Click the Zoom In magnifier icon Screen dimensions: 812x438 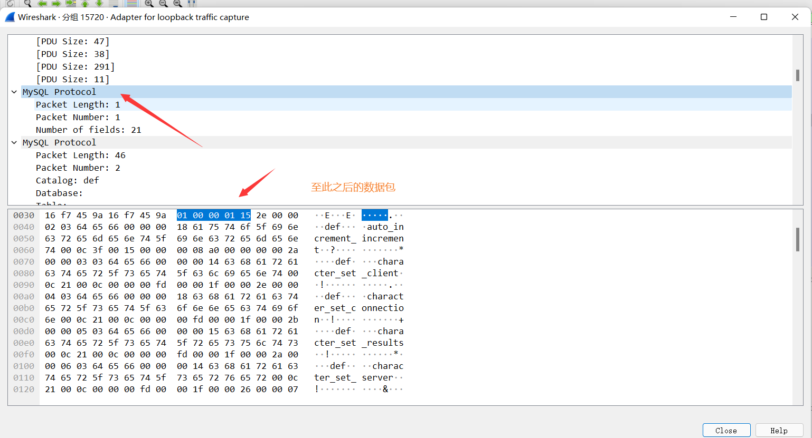click(148, 4)
